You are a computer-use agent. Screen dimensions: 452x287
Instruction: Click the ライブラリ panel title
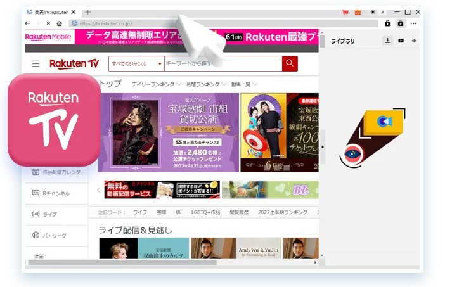click(x=343, y=41)
